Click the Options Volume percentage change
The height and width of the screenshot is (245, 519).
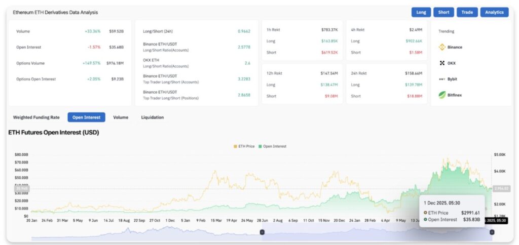click(92, 63)
